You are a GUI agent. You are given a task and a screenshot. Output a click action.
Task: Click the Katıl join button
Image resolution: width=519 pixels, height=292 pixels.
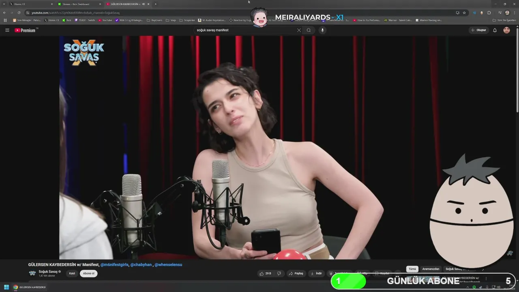(x=72, y=273)
